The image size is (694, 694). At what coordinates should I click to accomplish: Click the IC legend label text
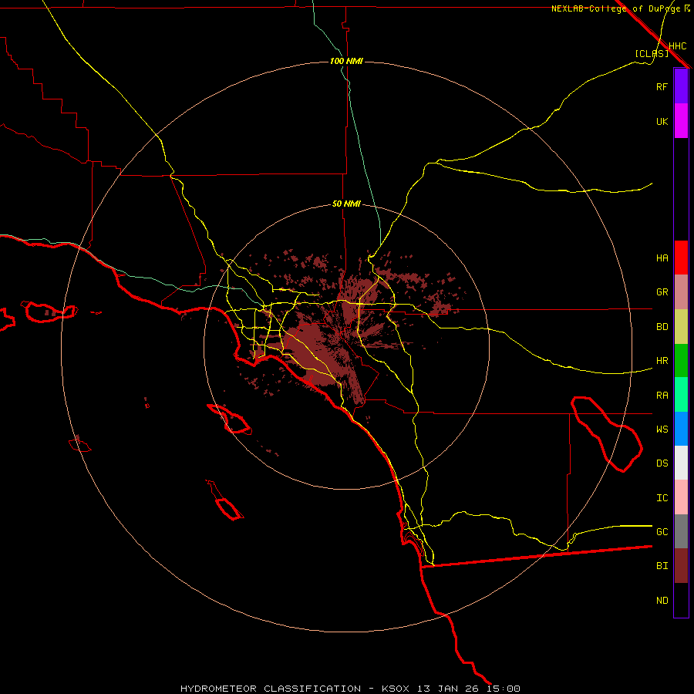pos(662,497)
